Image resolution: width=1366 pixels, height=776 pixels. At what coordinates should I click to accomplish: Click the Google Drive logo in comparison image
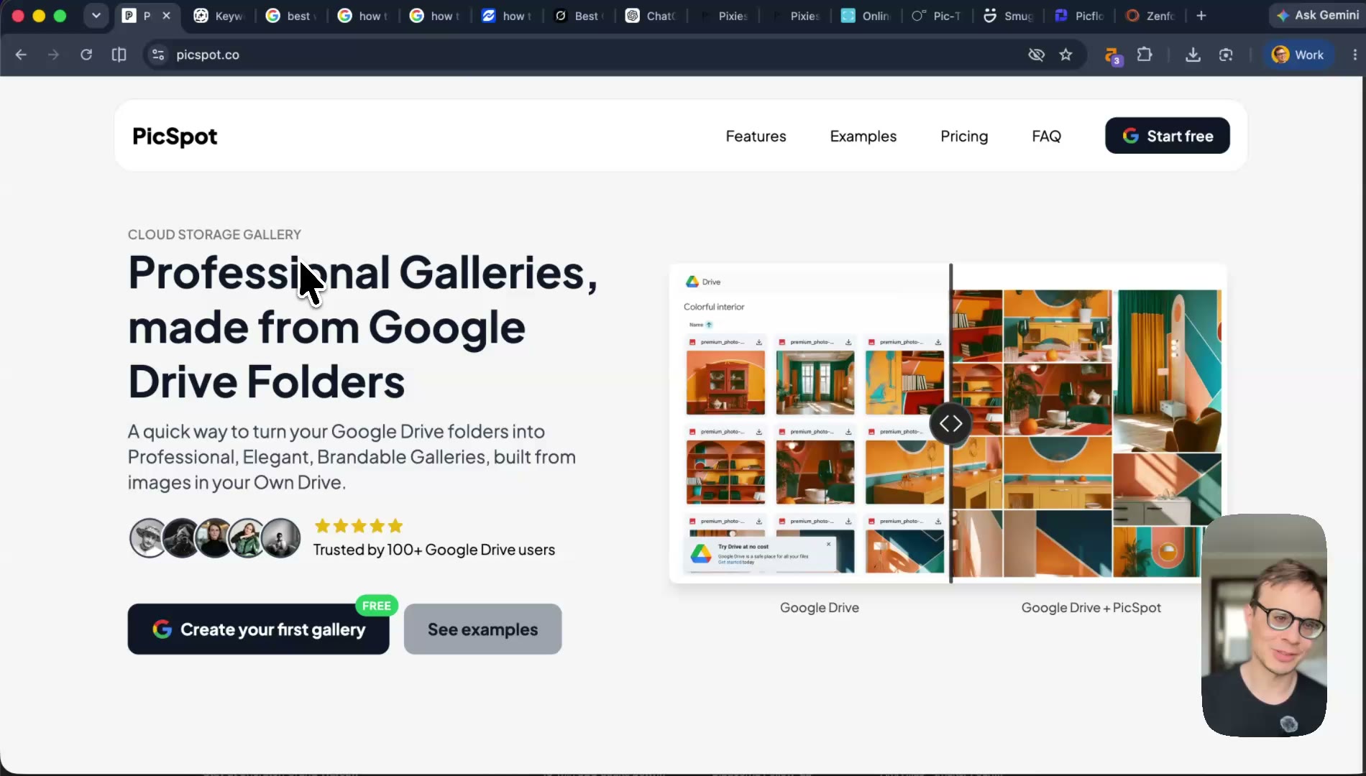click(692, 282)
